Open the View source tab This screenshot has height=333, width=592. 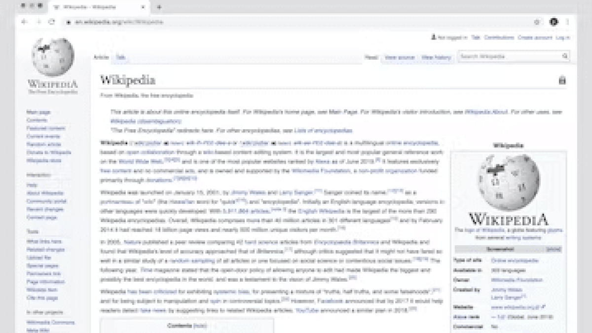pyautogui.click(x=399, y=57)
